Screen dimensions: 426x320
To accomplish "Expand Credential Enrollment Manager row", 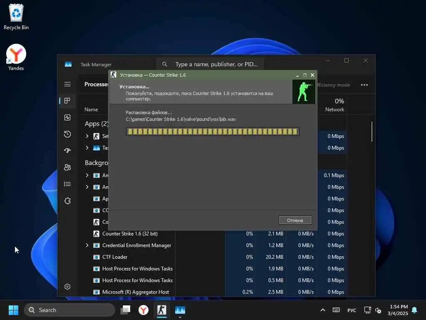I will coord(87,245).
